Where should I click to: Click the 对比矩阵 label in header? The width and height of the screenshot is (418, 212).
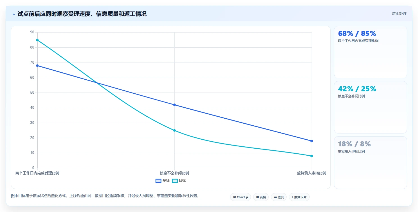pos(399,13)
